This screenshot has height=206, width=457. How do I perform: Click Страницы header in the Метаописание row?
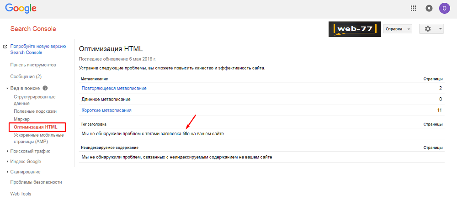[x=433, y=79]
